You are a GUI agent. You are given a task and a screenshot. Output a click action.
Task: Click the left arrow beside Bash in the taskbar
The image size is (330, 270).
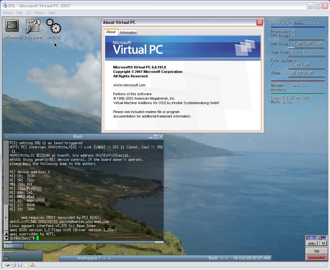(222, 258)
